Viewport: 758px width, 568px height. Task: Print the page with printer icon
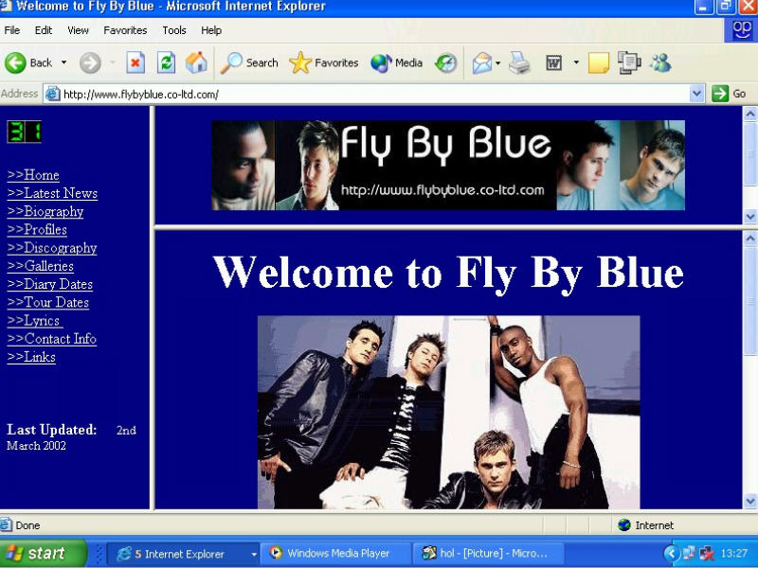[x=519, y=62]
